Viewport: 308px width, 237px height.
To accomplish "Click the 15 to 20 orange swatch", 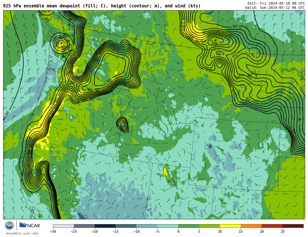I will [x=251, y=226].
